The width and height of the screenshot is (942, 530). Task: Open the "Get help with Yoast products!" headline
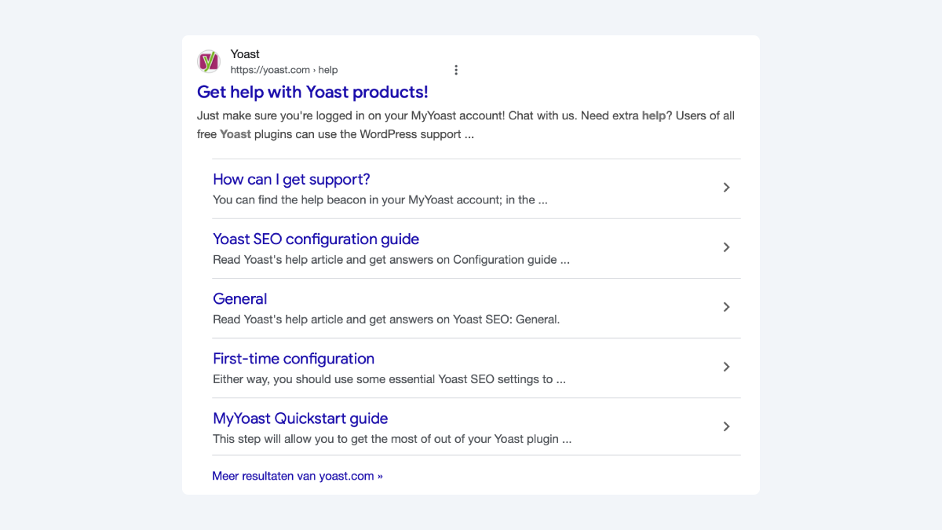pyautogui.click(x=312, y=92)
